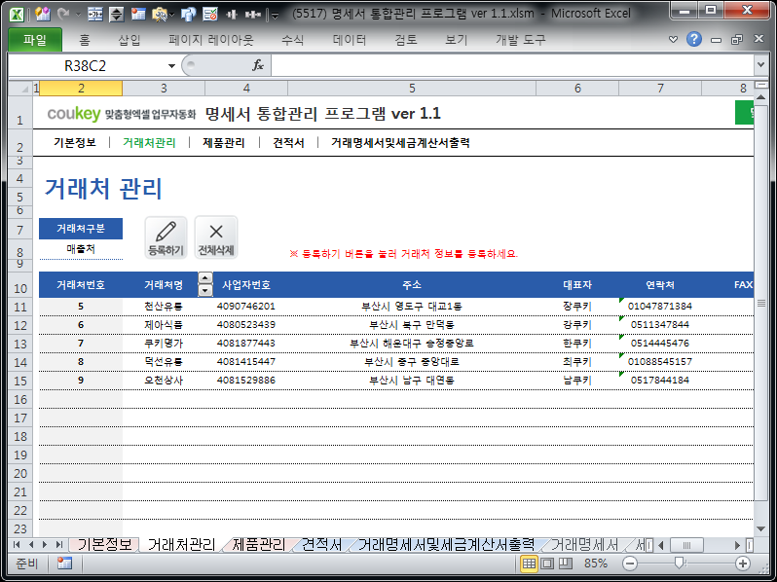Click the table with red dot icon

coord(138,15)
